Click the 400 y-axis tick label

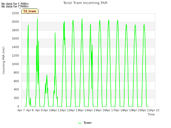click(16, 90)
